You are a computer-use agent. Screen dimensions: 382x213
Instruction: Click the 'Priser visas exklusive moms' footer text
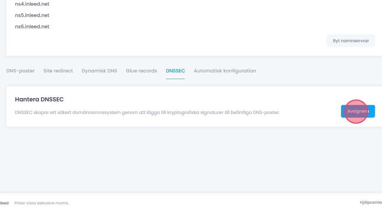click(x=42, y=203)
